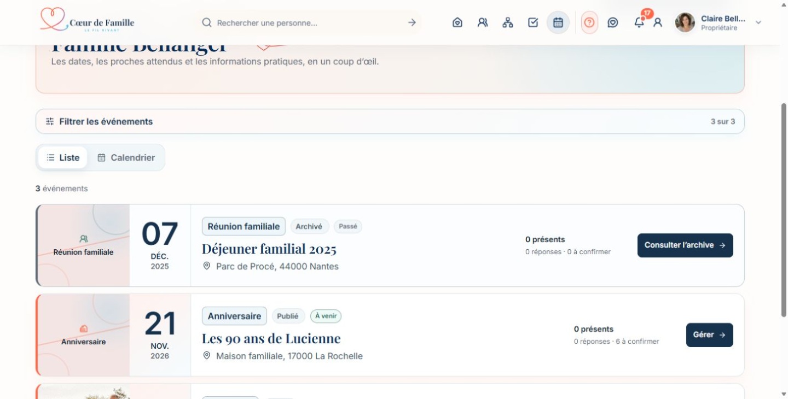Click the location pin beside Parc de Procé
788x399 pixels.
(x=207, y=266)
